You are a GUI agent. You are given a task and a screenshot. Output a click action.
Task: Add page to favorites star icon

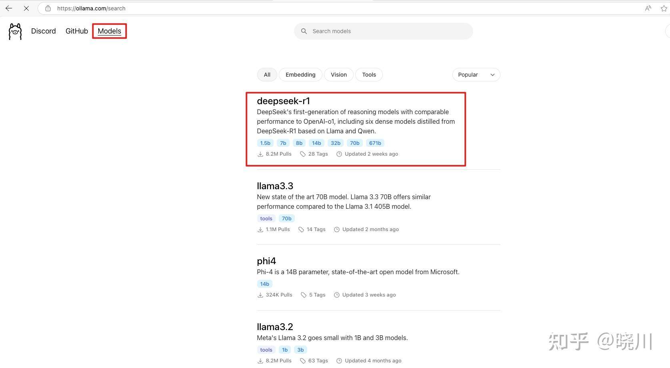[664, 8]
